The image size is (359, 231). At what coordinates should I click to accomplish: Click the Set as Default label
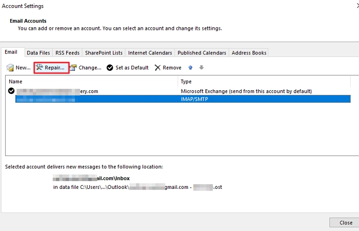point(132,68)
